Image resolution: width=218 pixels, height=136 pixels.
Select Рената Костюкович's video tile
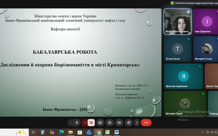[x=178, y=21]
